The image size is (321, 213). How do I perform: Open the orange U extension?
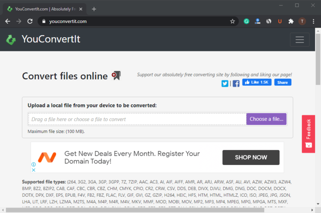click(280, 21)
